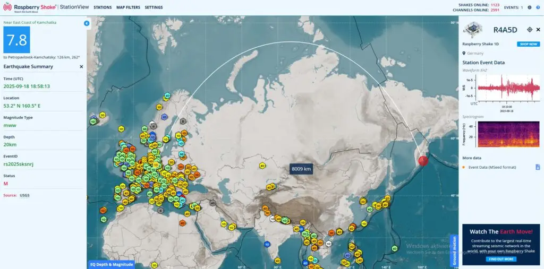Screen dimensions: 544x269
Task: Click the Find Out More button
Action: [501, 259]
